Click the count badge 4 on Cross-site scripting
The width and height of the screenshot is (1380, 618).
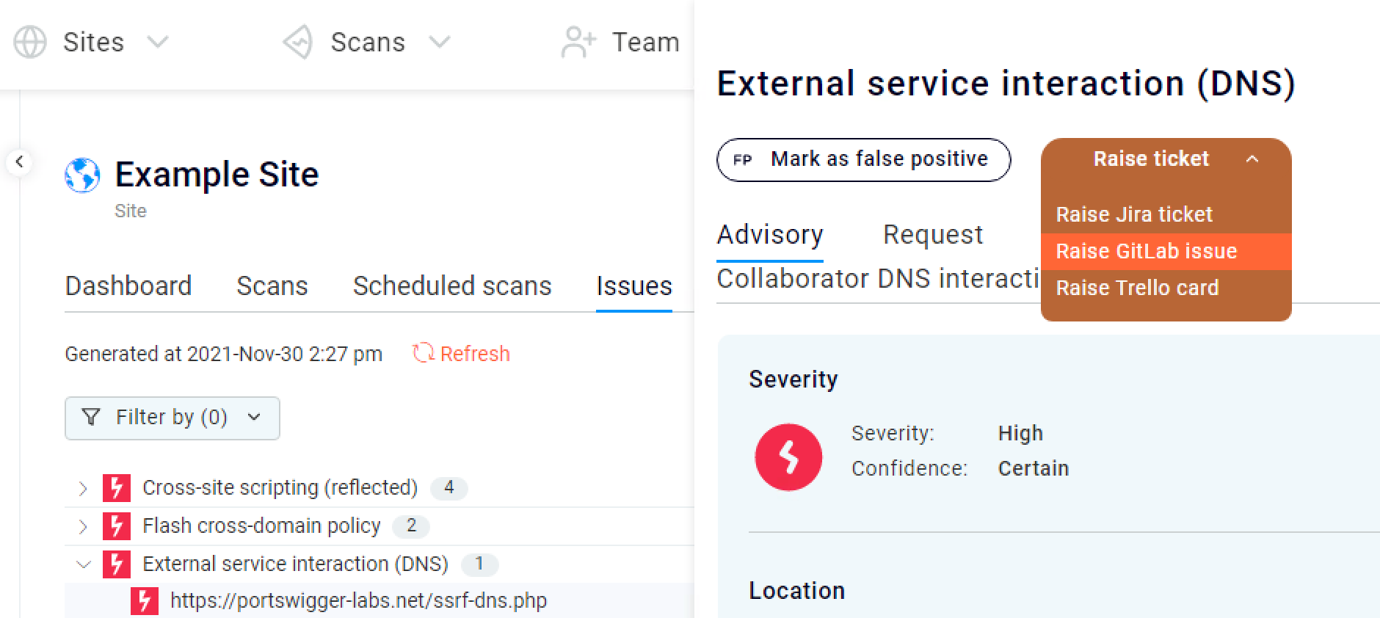[x=448, y=488]
